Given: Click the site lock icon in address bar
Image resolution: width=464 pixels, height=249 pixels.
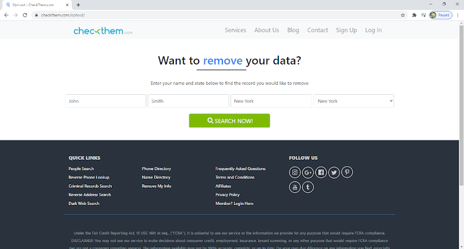Looking at the screenshot, I should (37, 15).
